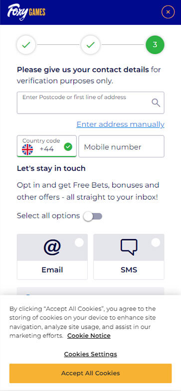Open the Enter address manually link
The height and width of the screenshot is (391, 181).
[x=120, y=124]
